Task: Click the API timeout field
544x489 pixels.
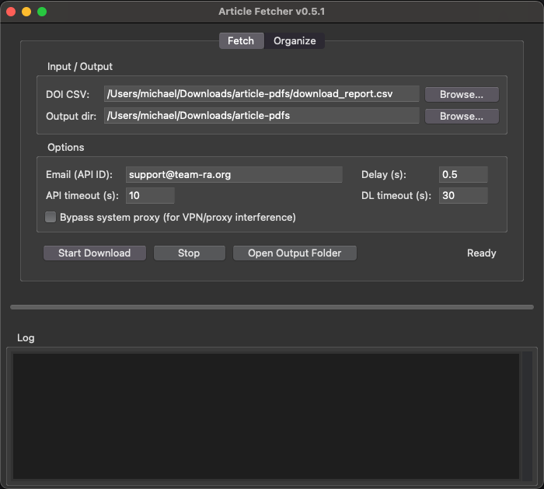Action: click(x=150, y=196)
